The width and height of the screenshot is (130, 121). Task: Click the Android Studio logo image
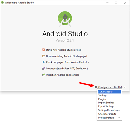pyautogui.click(x=65, y=19)
